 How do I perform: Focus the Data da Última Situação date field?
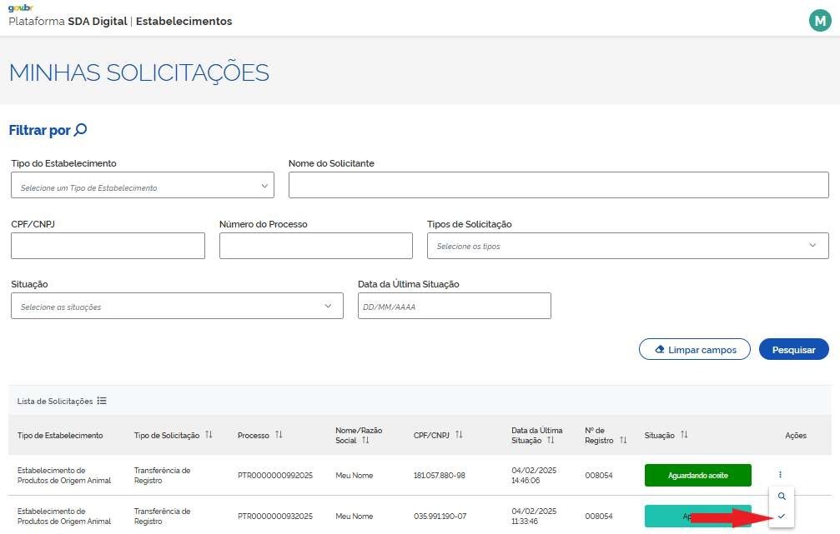click(x=454, y=306)
